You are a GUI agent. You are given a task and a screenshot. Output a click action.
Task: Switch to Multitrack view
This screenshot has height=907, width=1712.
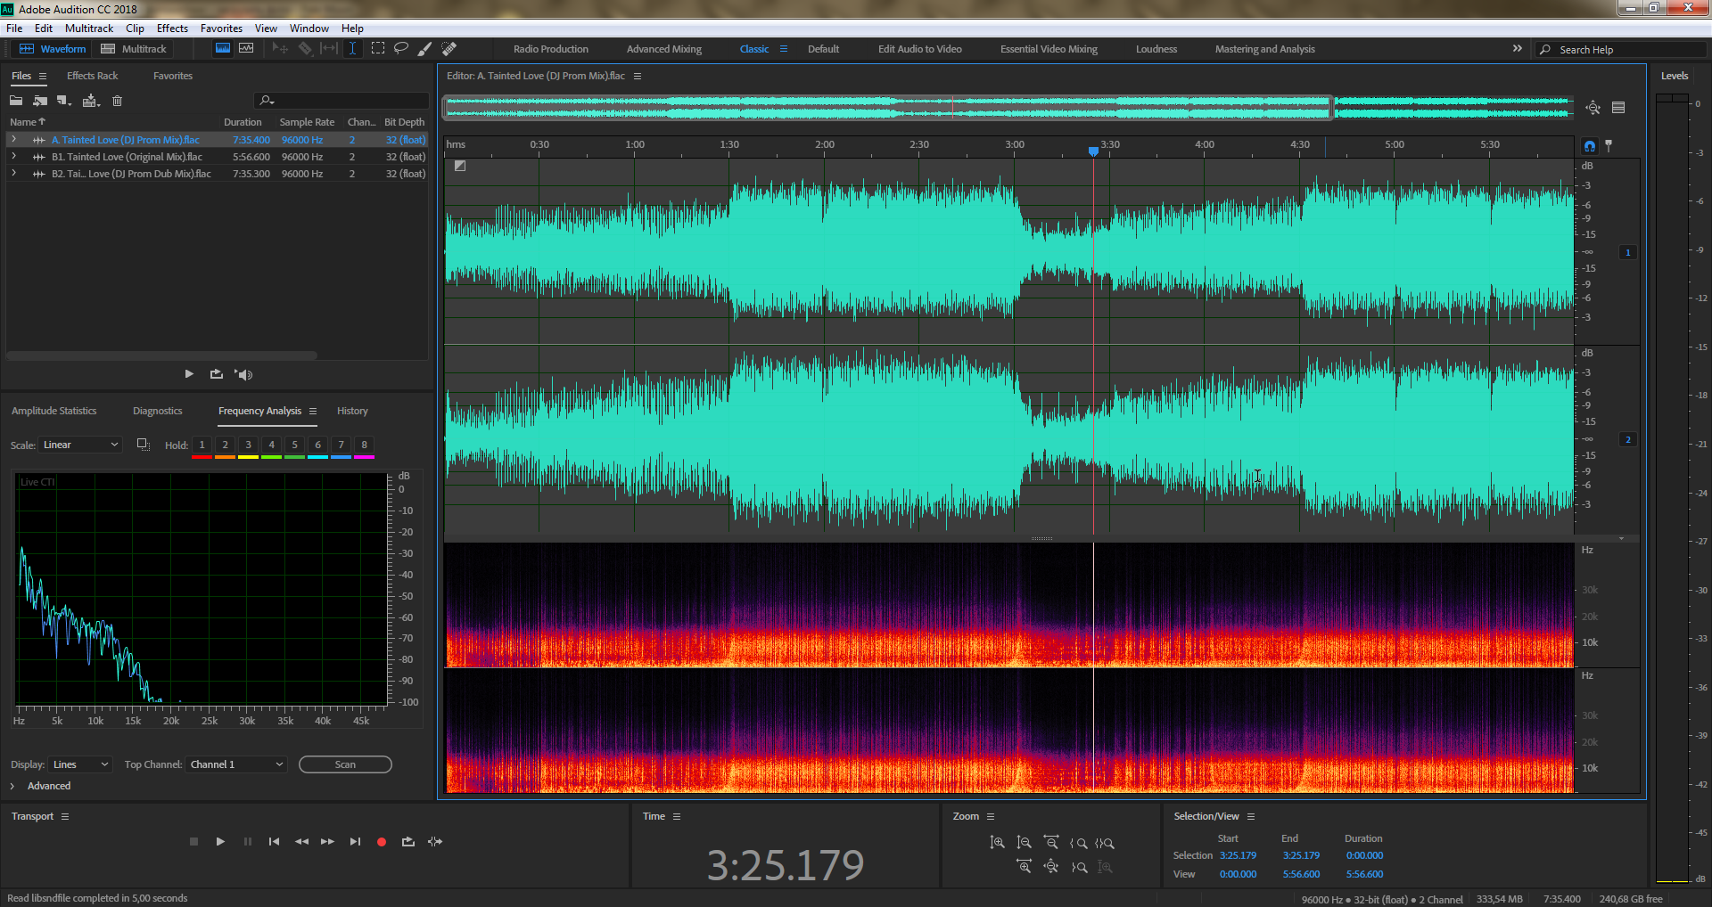pos(134,49)
